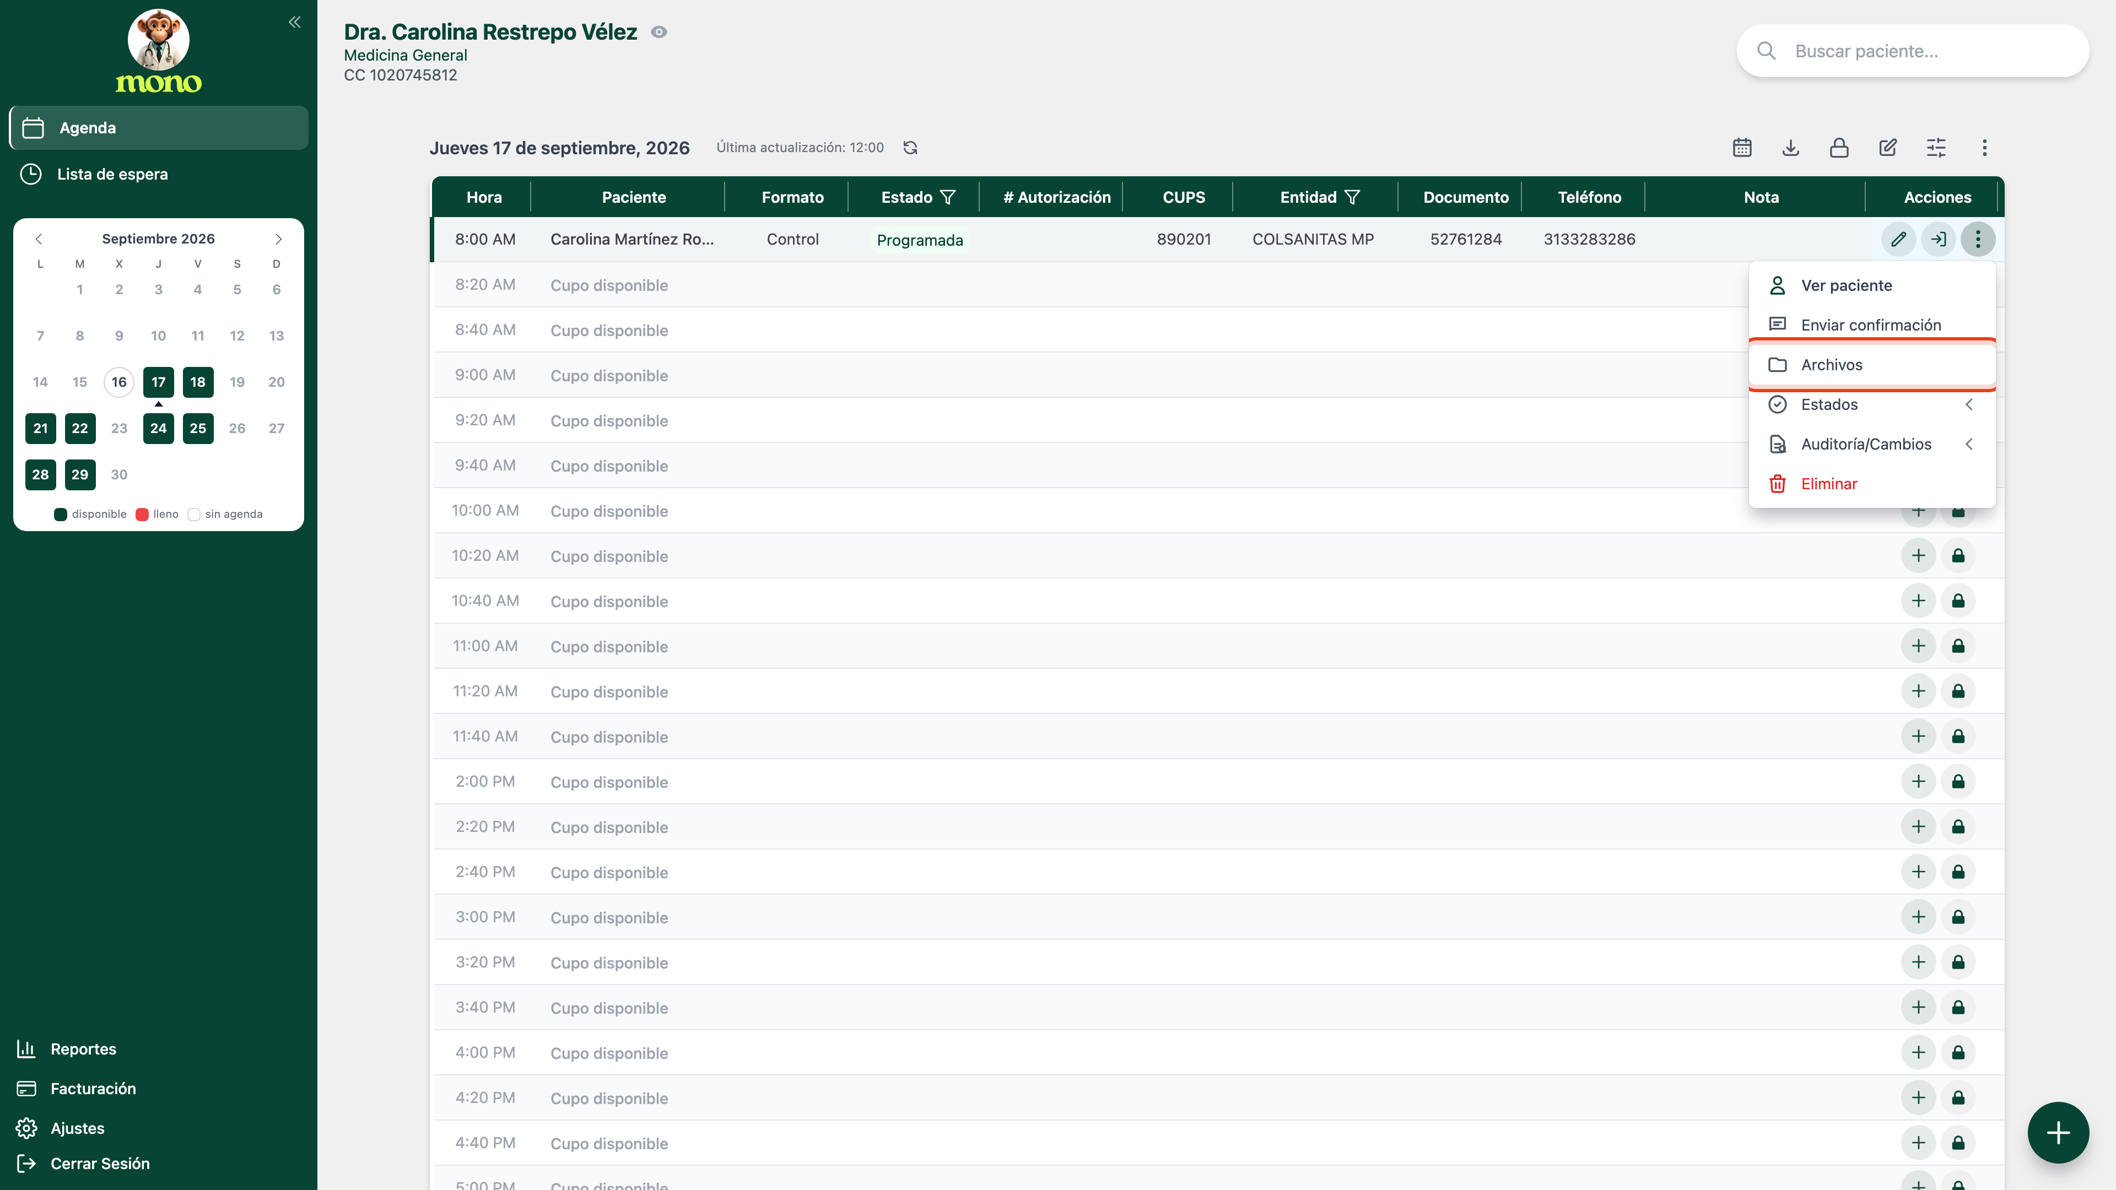Click the padlock icon in agenda toolbar

[1839, 148]
